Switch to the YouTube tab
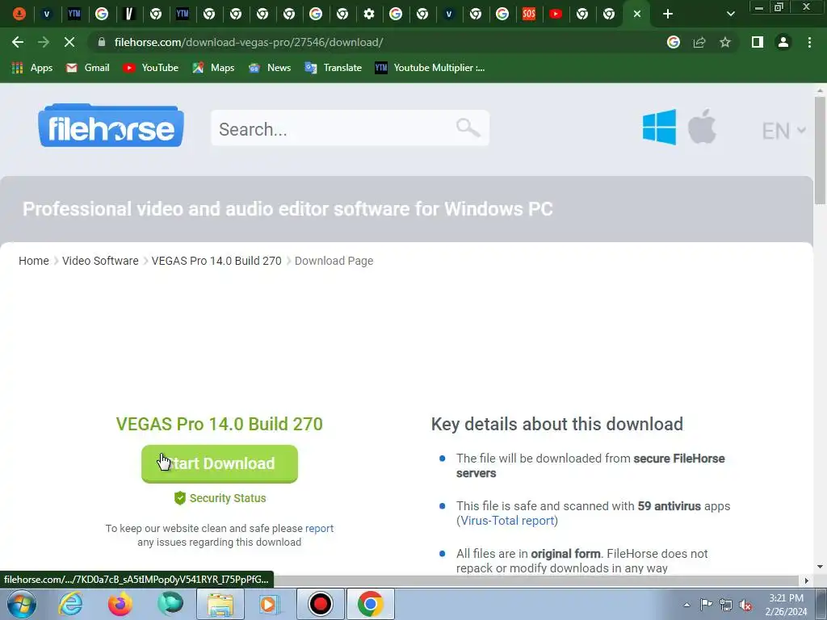The image size is (827, 620). 556,14
